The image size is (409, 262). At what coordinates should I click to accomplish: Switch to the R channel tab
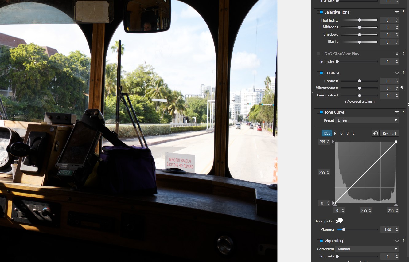pos(335,133)
